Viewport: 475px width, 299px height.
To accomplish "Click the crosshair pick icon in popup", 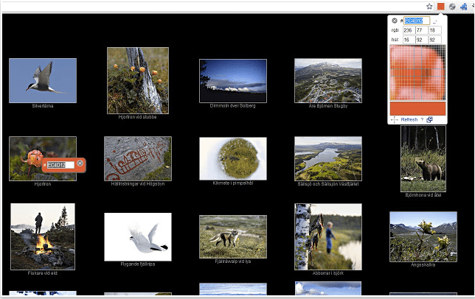I will pos(394,120).
